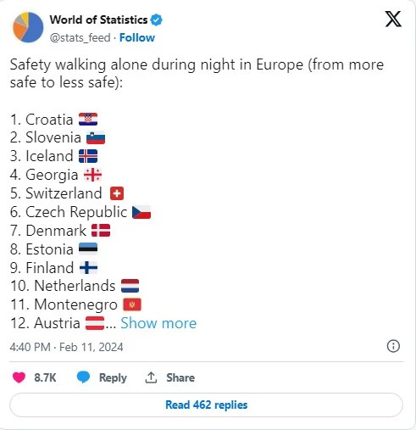This screenshot has width=416, height=430.
Task: Click the @stats_feed handle
Action: [80, 37]
